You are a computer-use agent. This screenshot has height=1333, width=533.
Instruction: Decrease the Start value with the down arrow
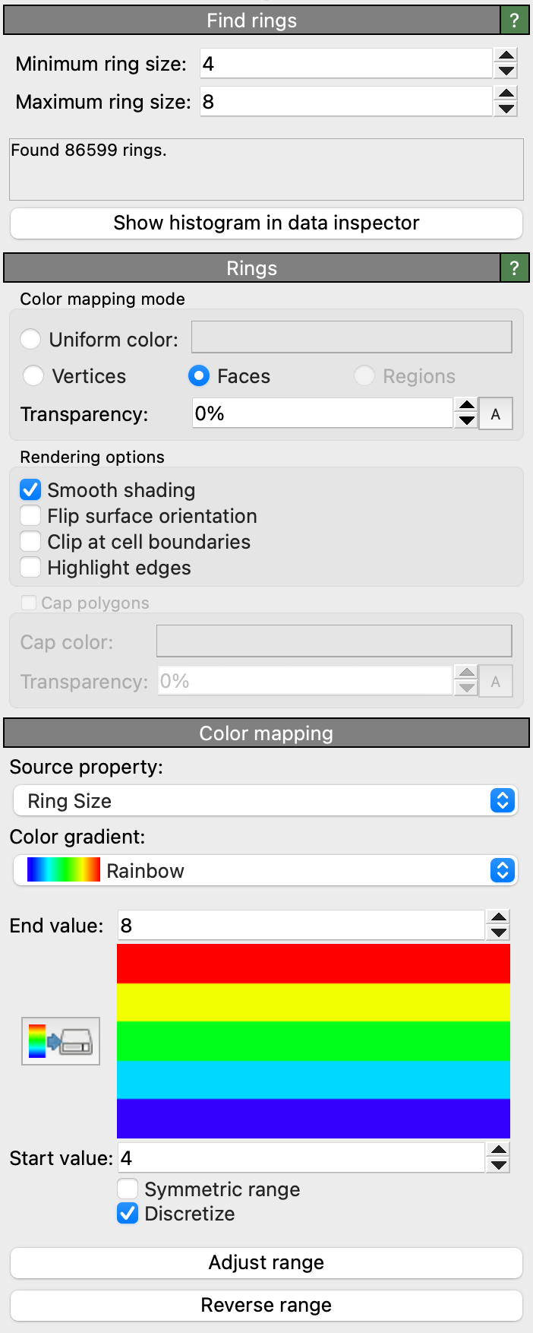pyautogui.click(x=499, y=1167)
